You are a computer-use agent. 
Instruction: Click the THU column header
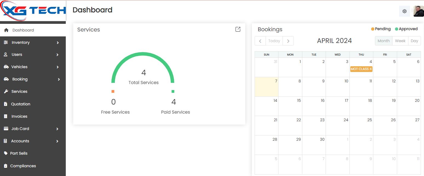(x=361, y=54)
